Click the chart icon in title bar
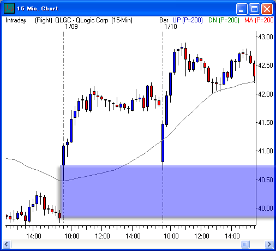Image resolution: width=276 pixels, height=251 pixels. point(9,9)
